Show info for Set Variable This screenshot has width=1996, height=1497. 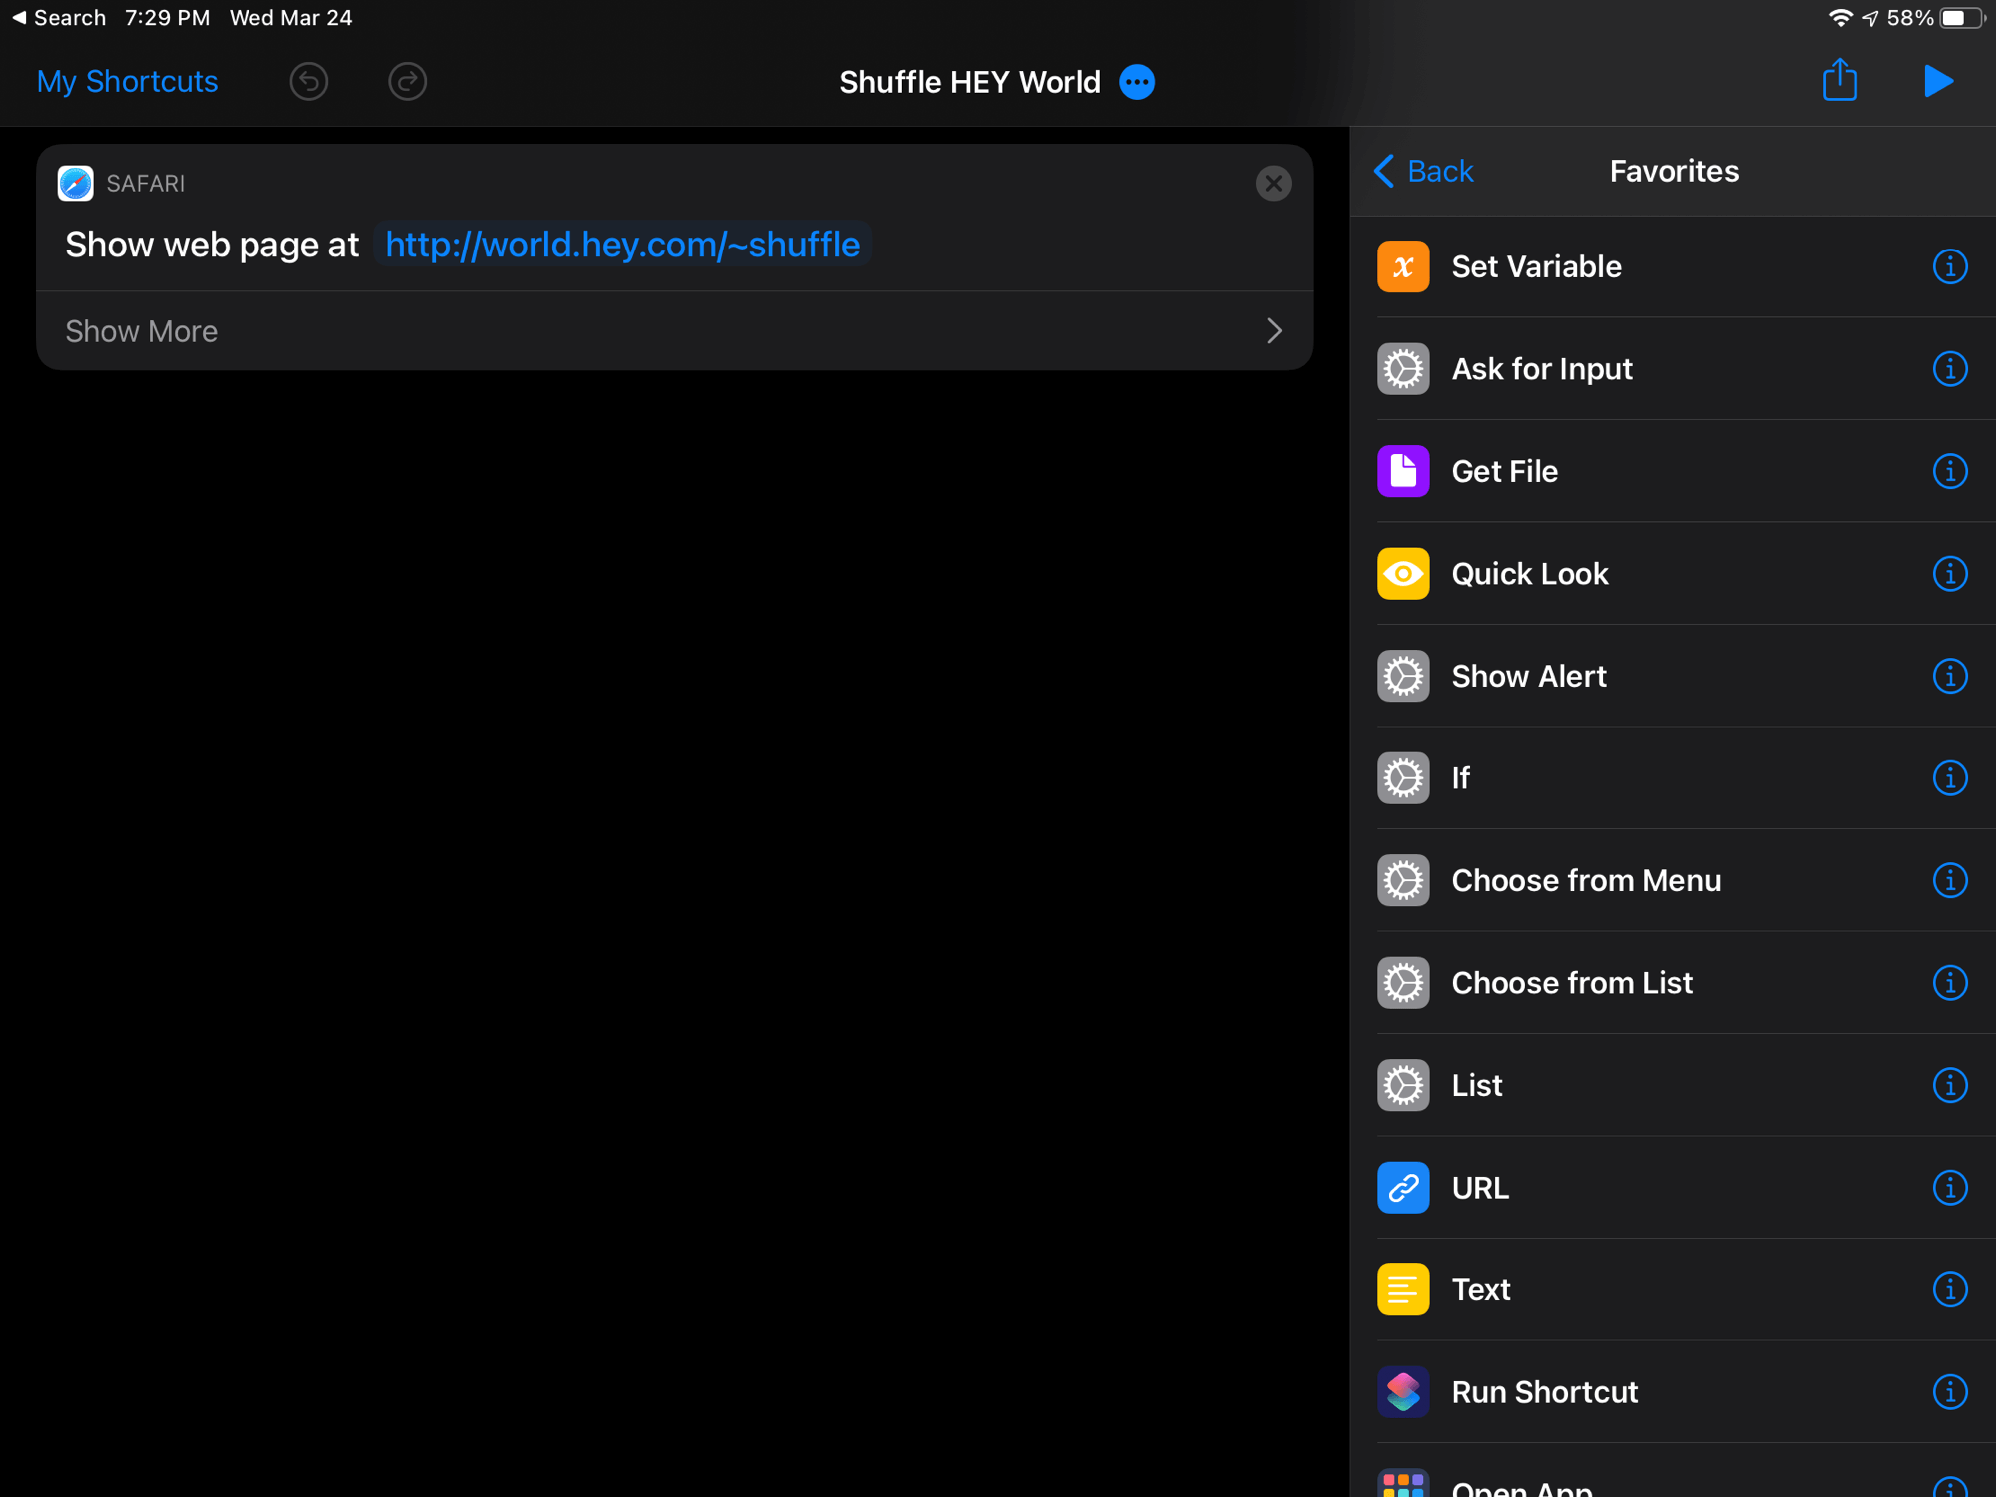[1949, 266]
